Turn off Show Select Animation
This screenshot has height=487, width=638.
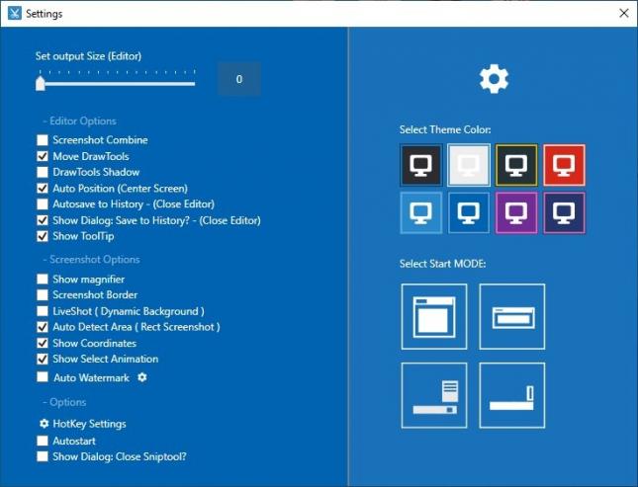coord(43,359)
